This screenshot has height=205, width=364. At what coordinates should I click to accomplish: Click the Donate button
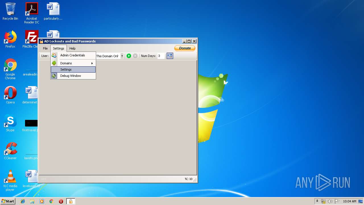(x=185, y=48)
